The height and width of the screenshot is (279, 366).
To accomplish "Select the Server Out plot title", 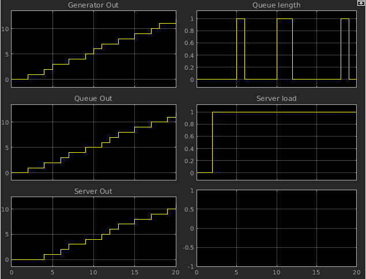I will (93, 191).
